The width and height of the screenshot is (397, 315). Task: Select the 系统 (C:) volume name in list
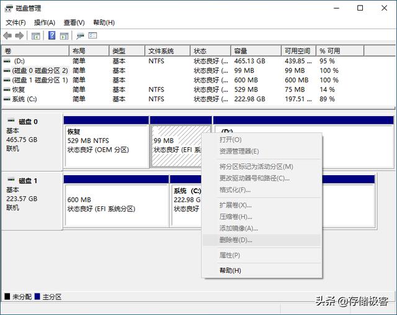pos(25,99)
